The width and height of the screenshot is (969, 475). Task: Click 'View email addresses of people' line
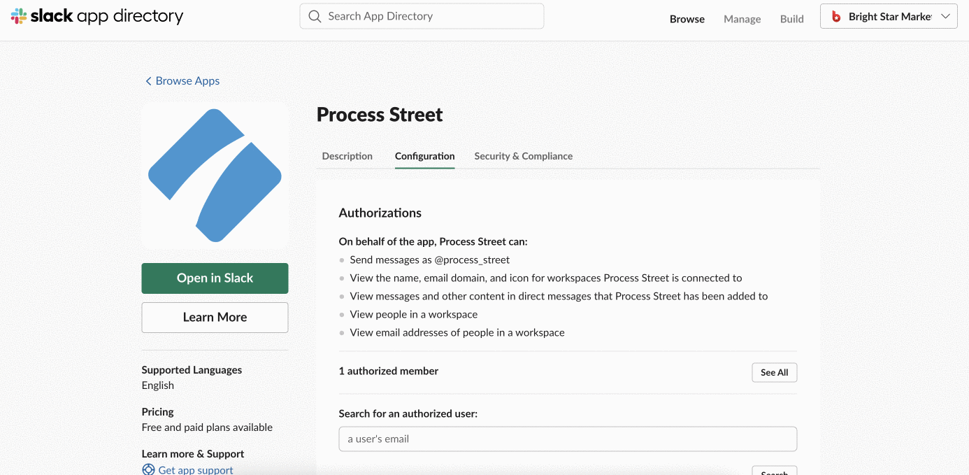tap(457, 332)
